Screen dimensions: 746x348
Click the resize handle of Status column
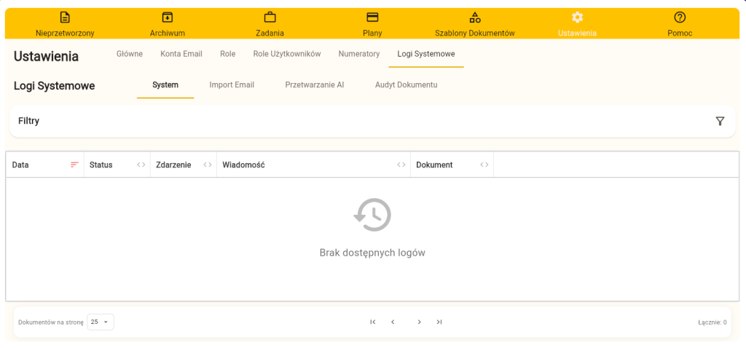(141, 165)
